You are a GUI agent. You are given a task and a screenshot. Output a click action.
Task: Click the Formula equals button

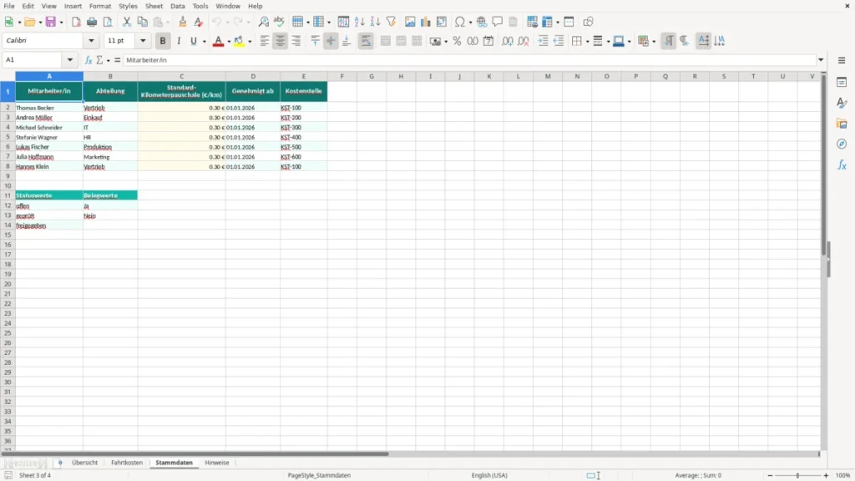click(117, 60)
